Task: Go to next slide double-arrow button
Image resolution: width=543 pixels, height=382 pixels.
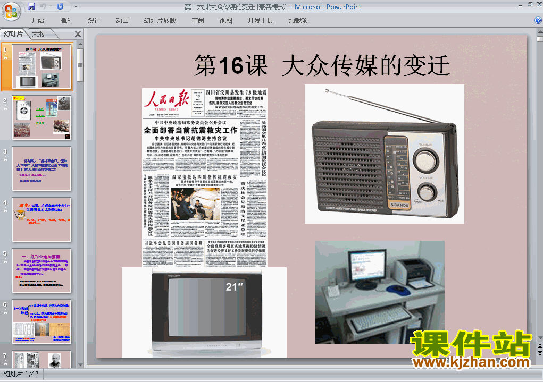Action: 540,353
